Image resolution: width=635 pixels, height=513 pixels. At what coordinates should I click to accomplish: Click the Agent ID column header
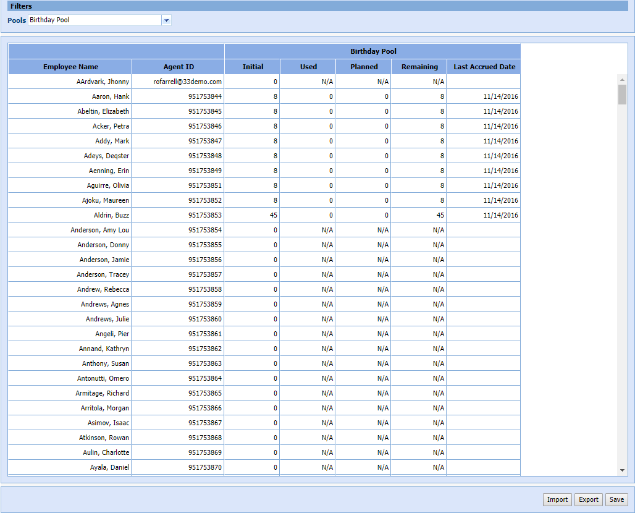(179, 67)
